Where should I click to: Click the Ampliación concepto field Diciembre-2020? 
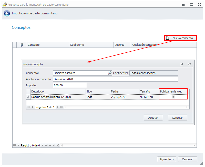coord(116,79)
